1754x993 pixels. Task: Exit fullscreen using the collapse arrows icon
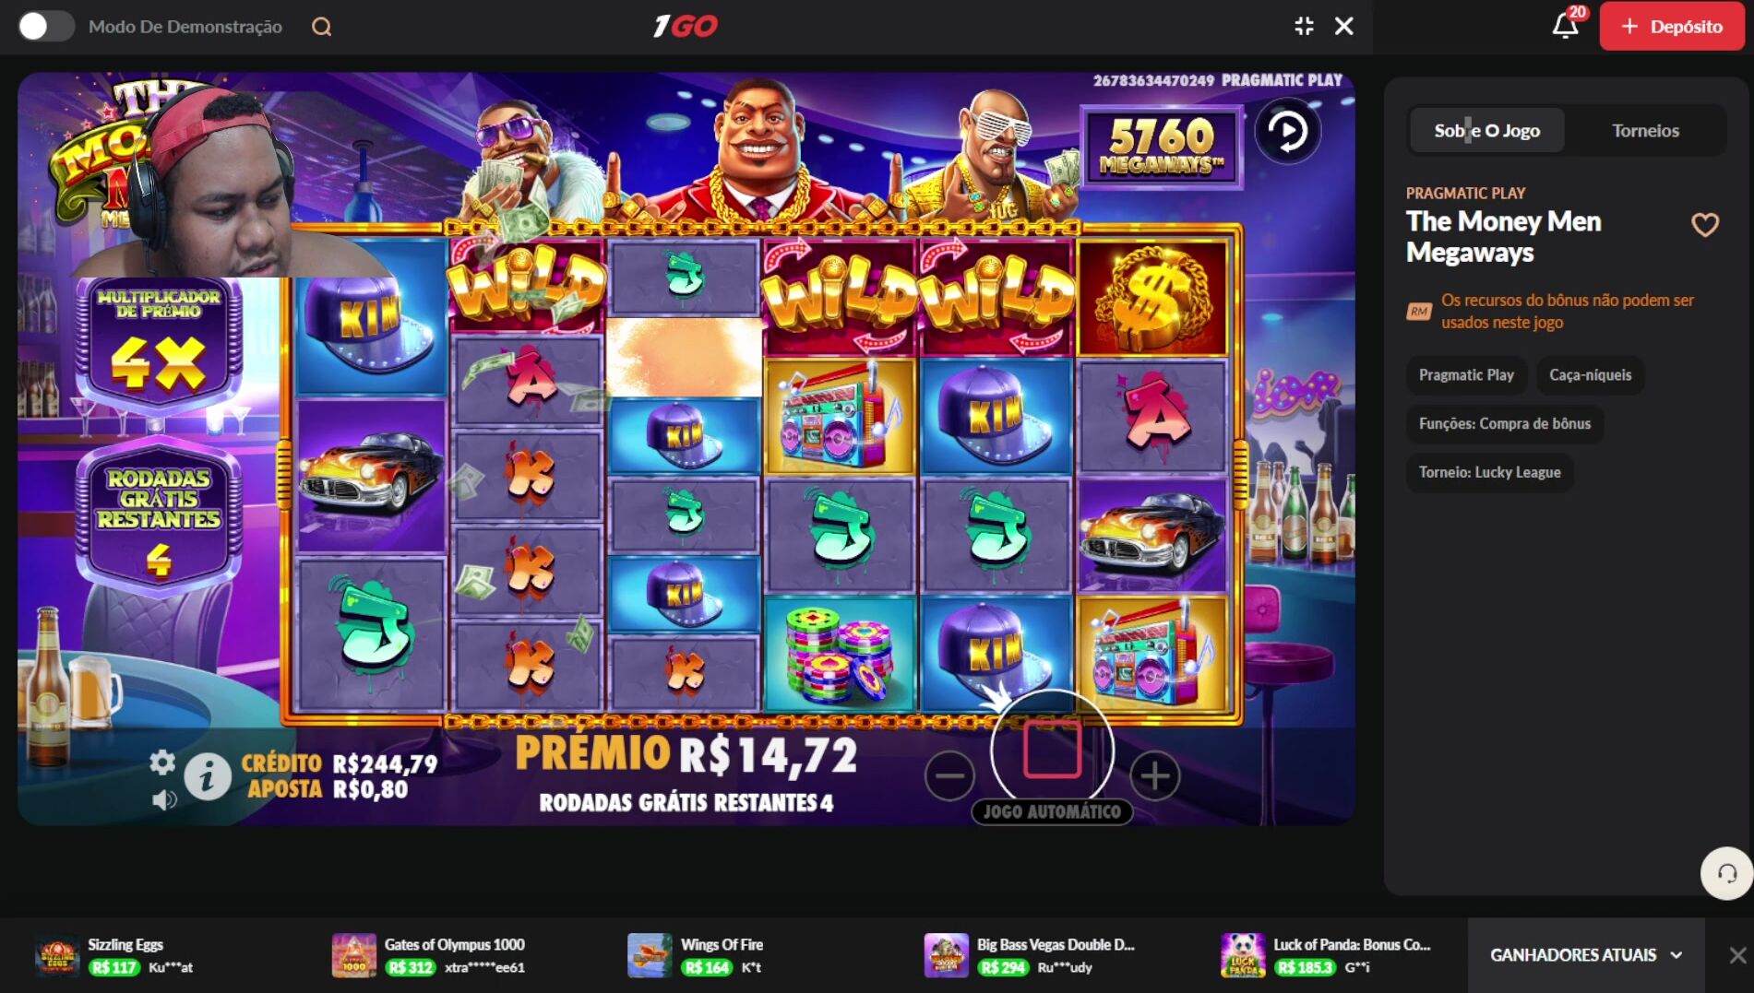pyautogui.click(x=1304, y=26)
